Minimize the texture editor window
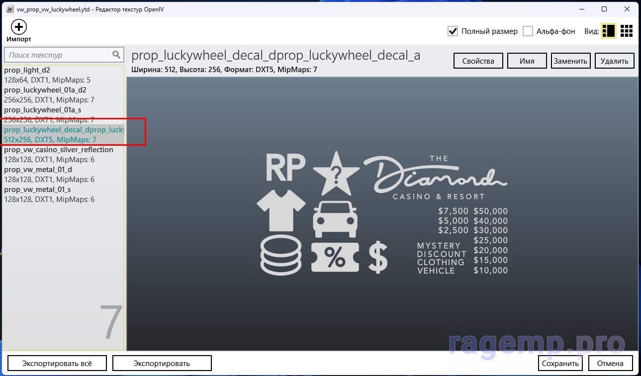641x376 pixels. click(x=581, y=9)
